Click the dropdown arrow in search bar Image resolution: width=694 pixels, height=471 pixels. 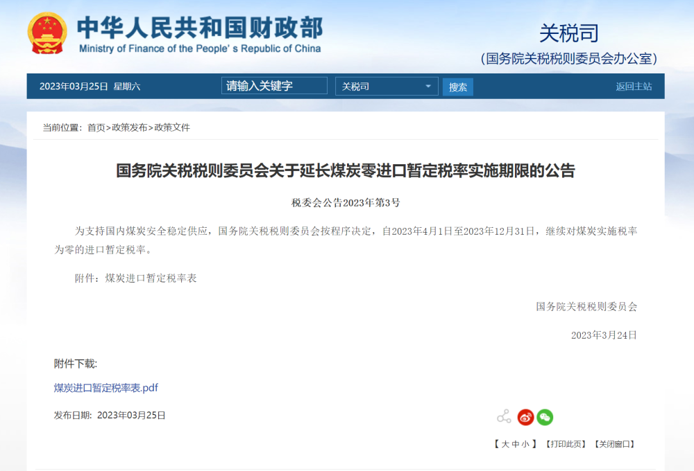click(428, 87)
